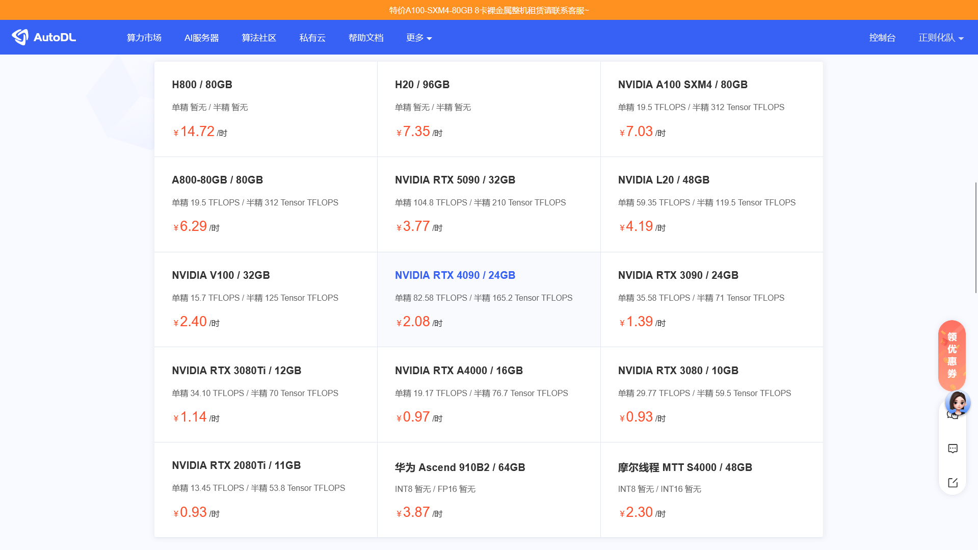Image resolution: width=978 pixels, height=550 pixels.
Task: Click the page vertical scrollbar thumb
Action: point(976,238)
